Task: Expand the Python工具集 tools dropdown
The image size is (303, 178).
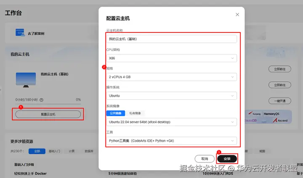Action: pyautogui.click(x=172, y=141)
